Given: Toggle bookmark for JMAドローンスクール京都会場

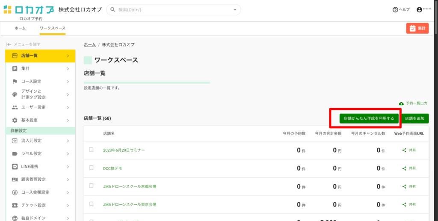Looking at the screenshot, I should [x=92, y=186].
